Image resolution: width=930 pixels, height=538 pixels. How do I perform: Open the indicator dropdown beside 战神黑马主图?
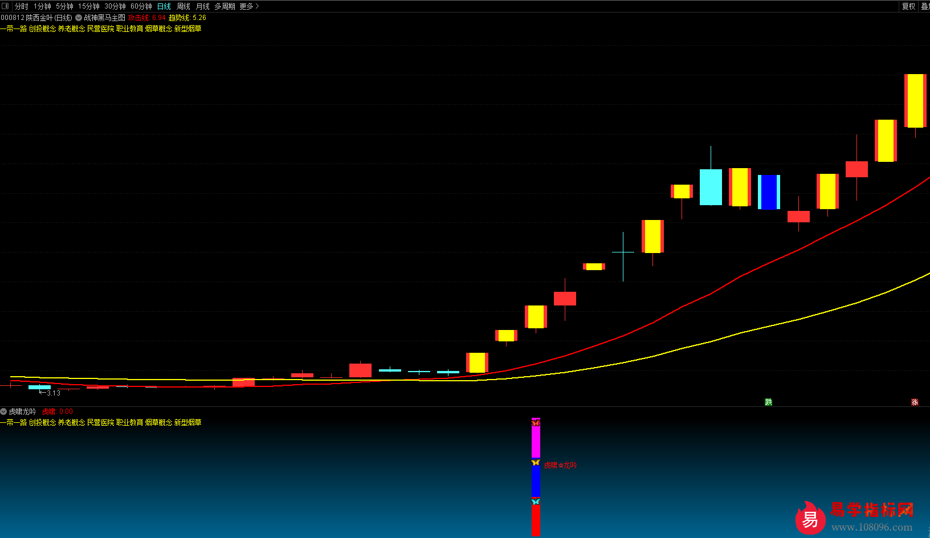(x=79, y=18)
